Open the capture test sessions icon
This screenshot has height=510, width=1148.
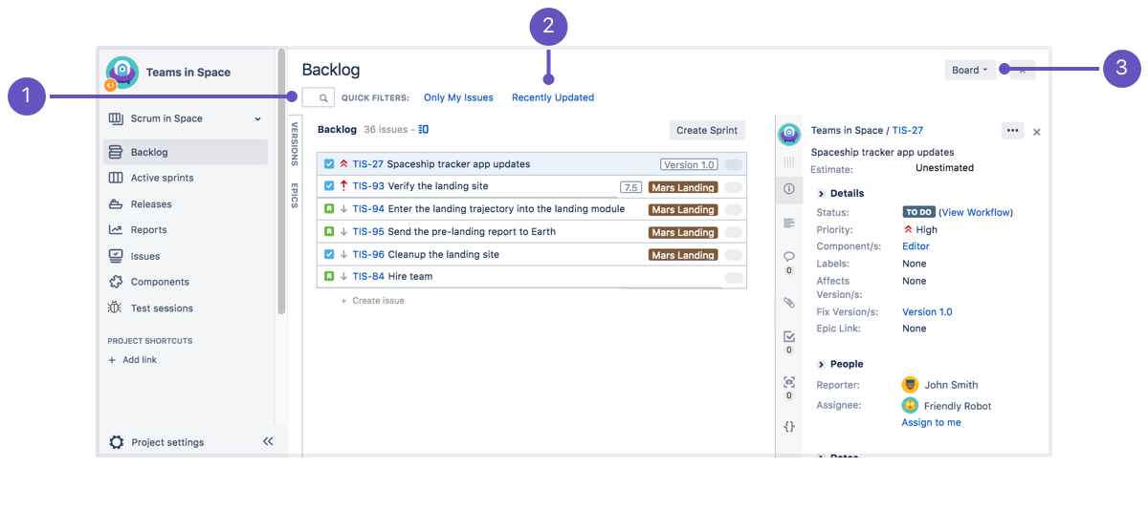coord(789,382)
